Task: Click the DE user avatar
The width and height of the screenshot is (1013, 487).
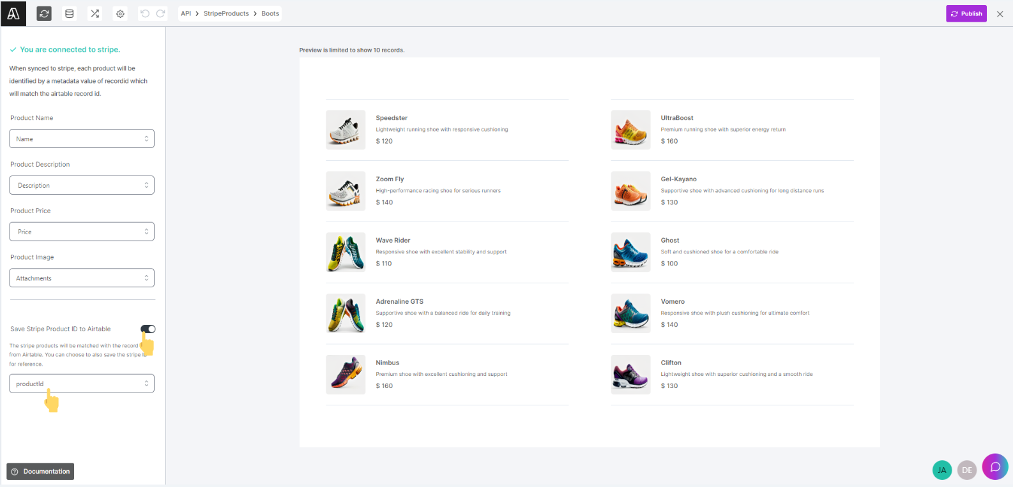Action: click(x=967, y=470)
